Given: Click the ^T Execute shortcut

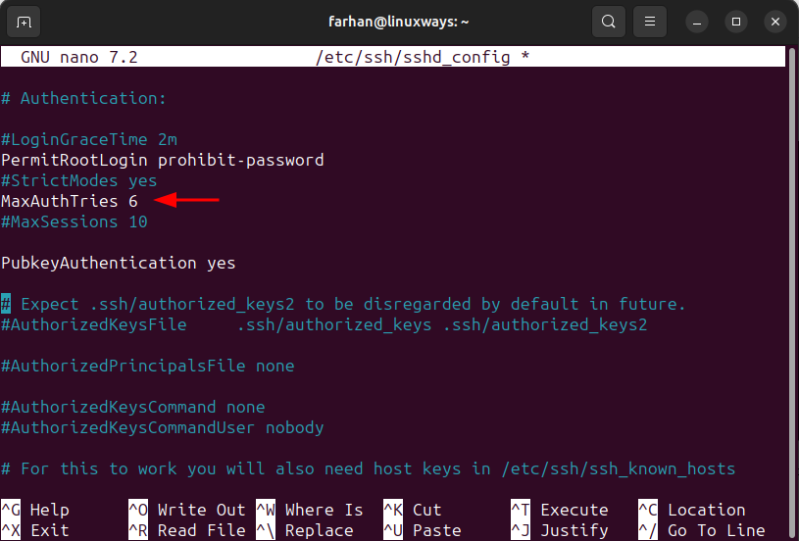Looking at the screenshot, I should 560,510.
